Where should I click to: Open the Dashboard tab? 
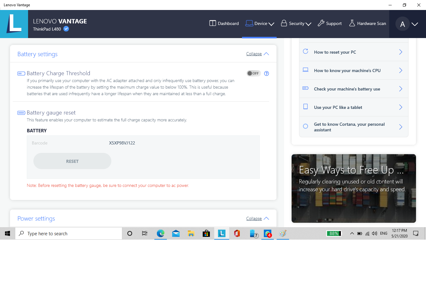coord(224,23)
